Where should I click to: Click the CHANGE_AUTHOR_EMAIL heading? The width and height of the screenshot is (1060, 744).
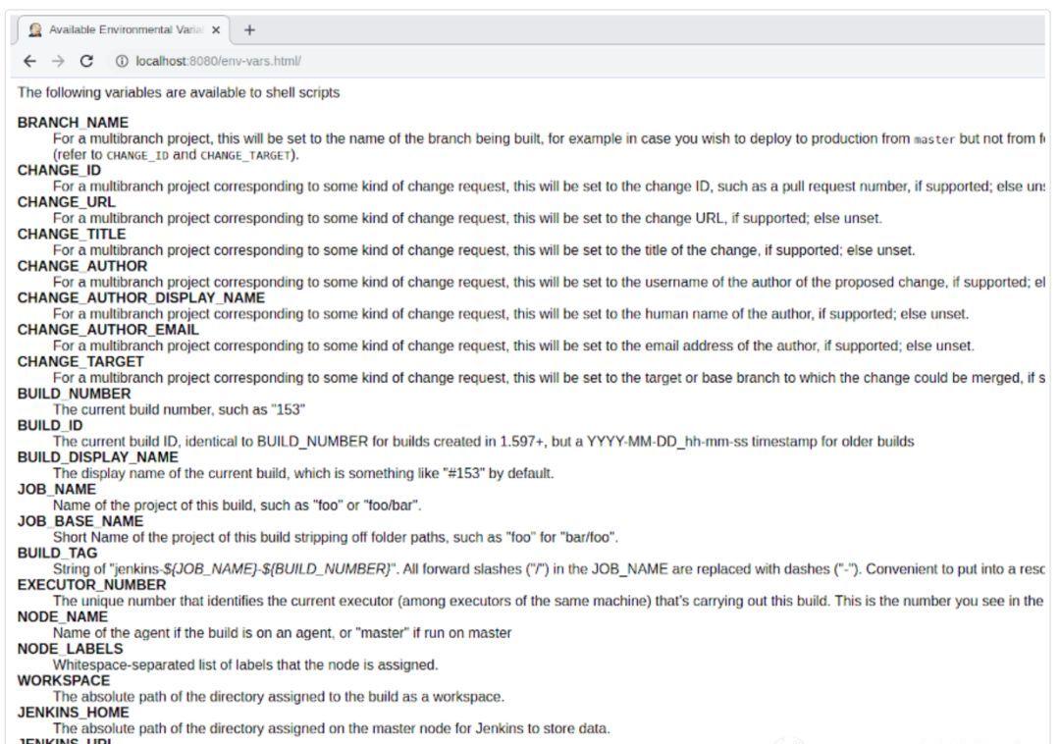click(x=108, y=329)
